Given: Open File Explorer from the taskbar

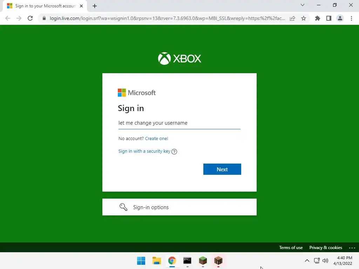Looking at the screenshot, I should coord(157,261).
